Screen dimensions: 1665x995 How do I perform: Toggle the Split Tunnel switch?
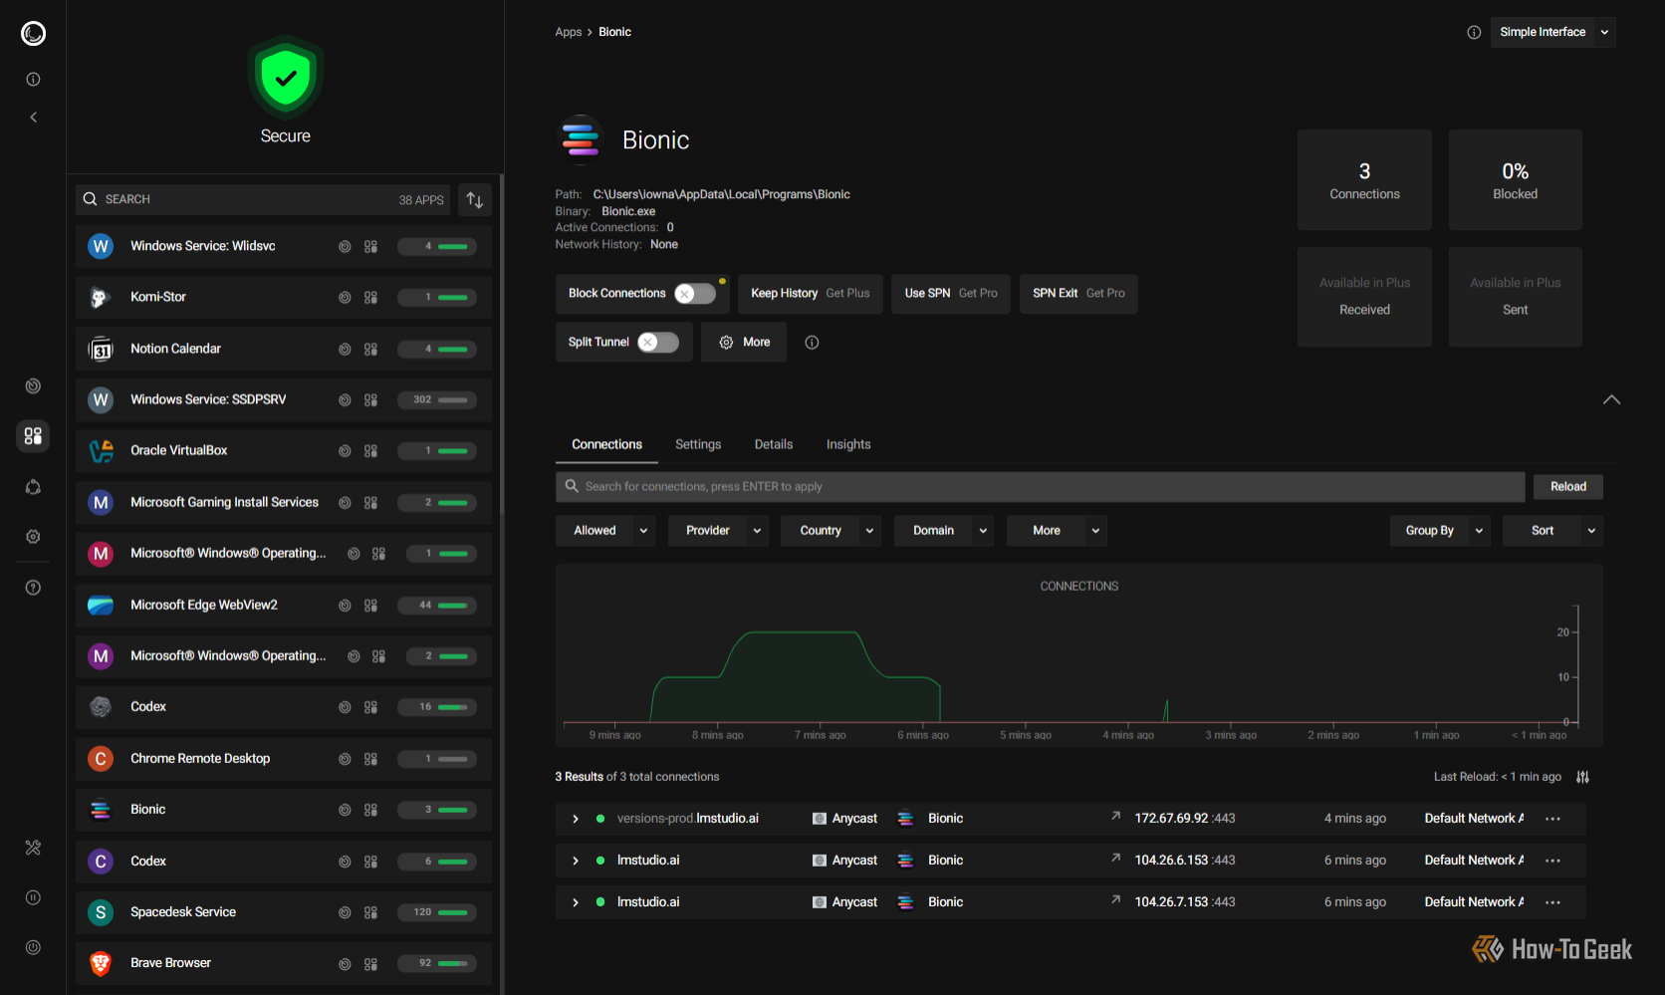658,343
